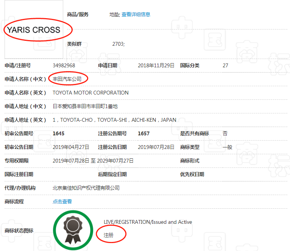The height and width of the screenshot is (251, 290).
Task: Select the goods text 地垫;
Action: tap(115, 14)
